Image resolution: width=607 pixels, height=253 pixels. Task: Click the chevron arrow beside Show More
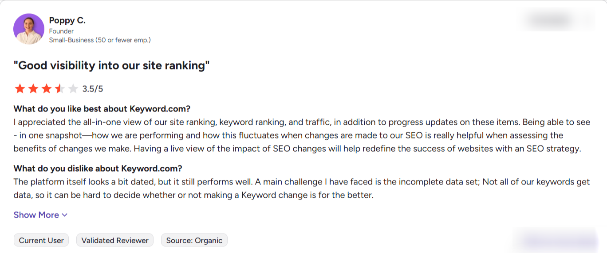(x=64, y=215)
